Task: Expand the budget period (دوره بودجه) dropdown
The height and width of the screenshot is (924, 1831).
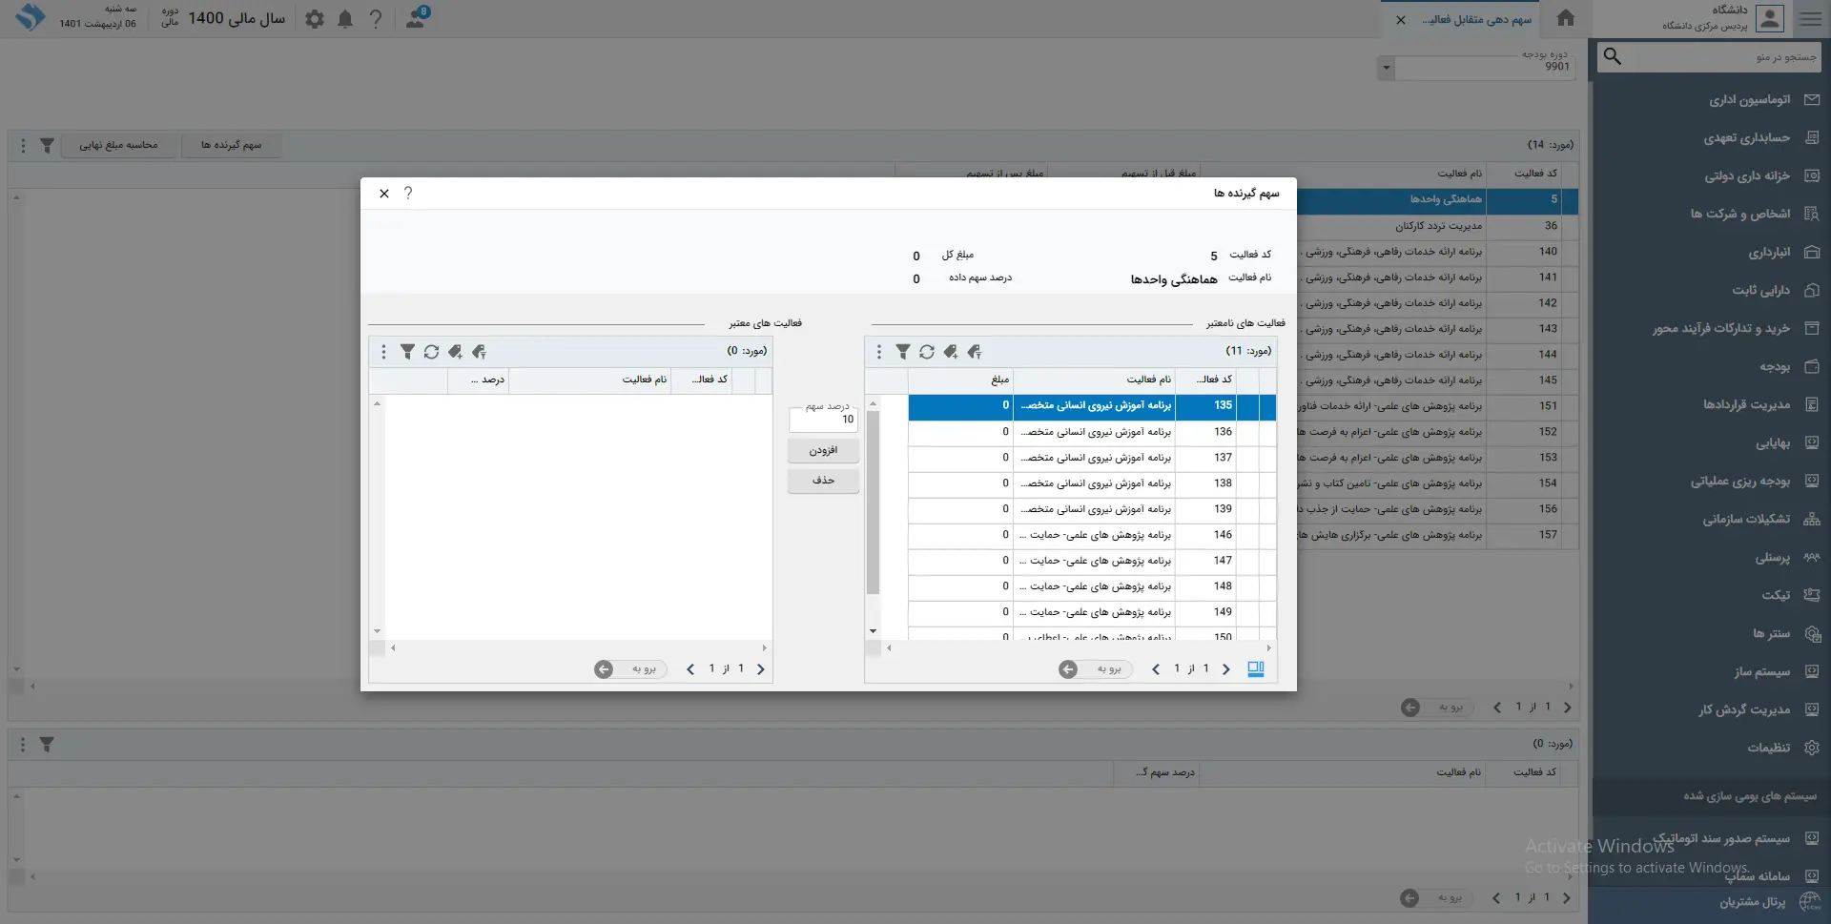Action: point(1387,68)
